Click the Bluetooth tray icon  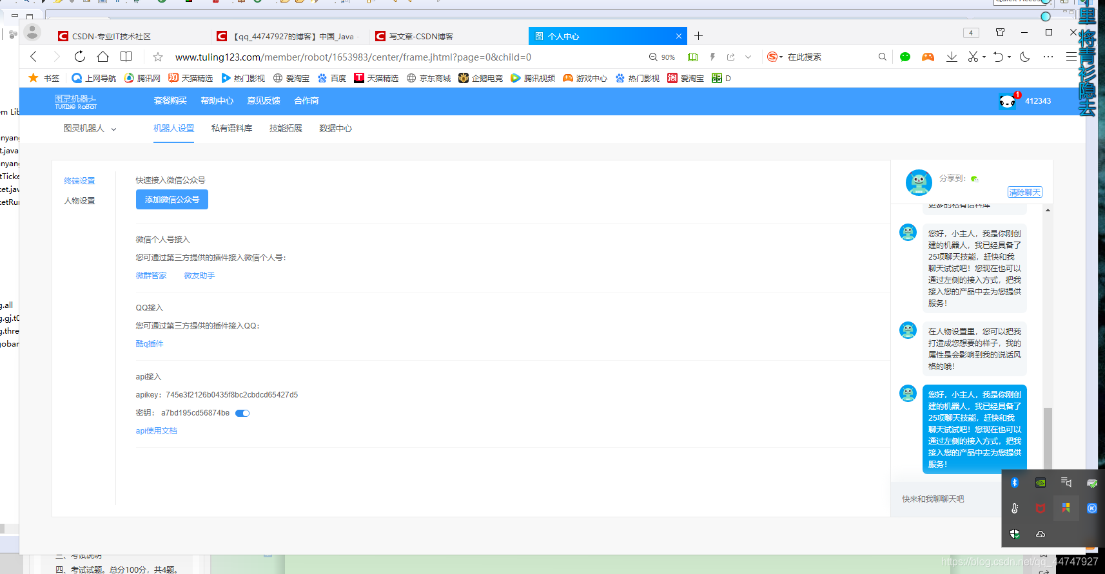(1014, 483)
